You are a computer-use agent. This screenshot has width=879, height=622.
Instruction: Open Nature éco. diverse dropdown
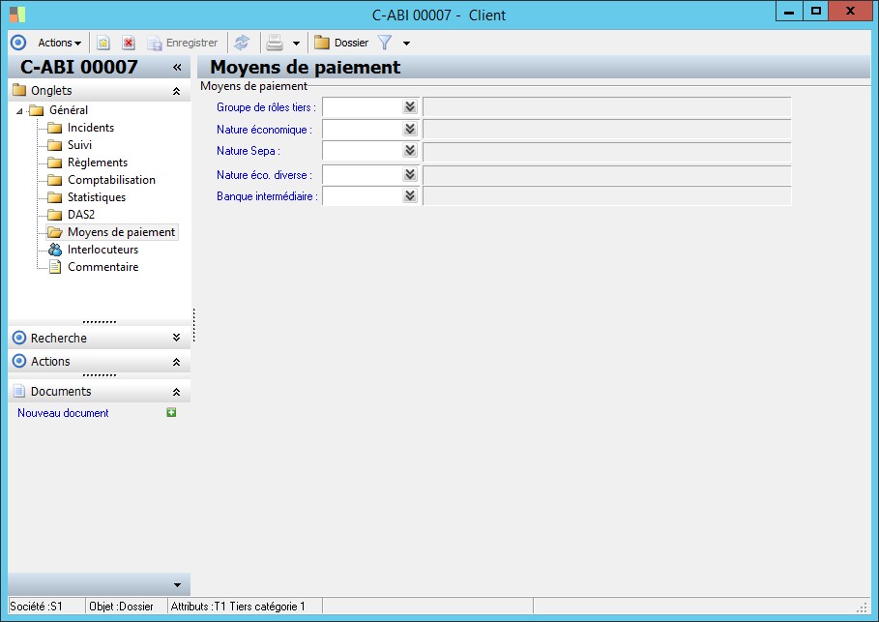point(410,174)
